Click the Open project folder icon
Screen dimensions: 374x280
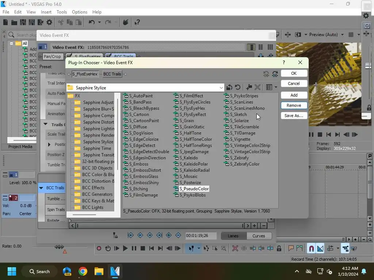[x=14, y=22]
